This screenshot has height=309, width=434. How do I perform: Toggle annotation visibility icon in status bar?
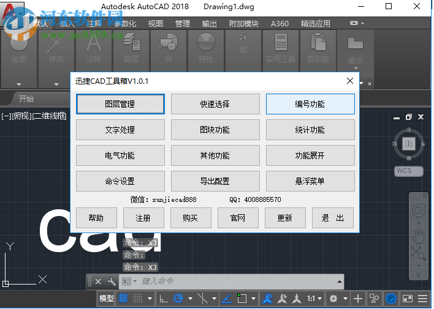point(268,299)
